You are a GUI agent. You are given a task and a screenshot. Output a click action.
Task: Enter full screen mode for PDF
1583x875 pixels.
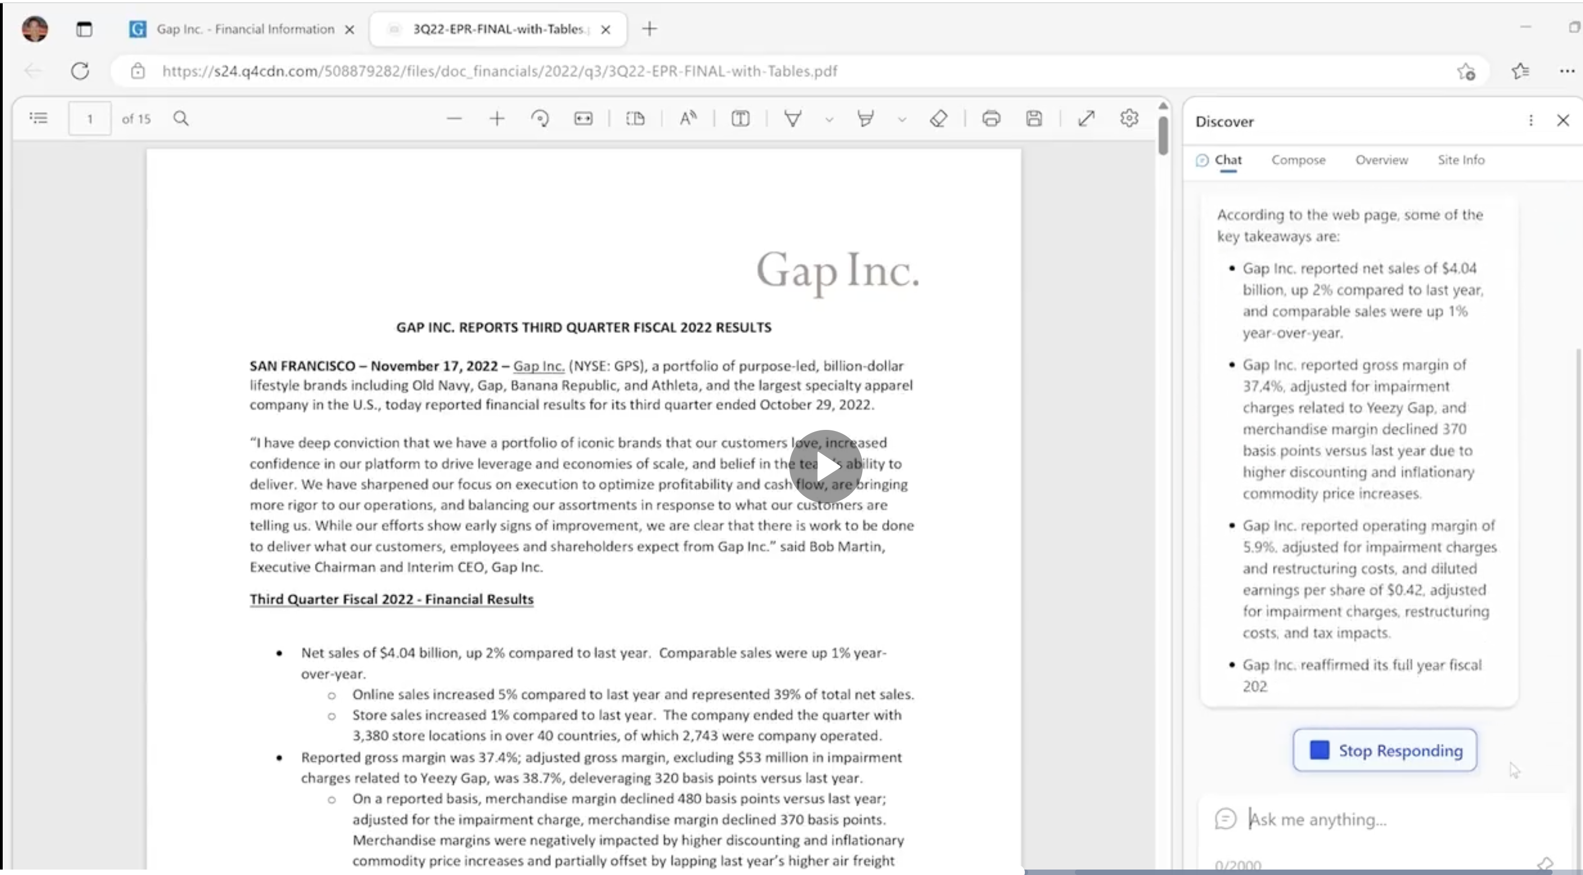tap(1086, 118)
